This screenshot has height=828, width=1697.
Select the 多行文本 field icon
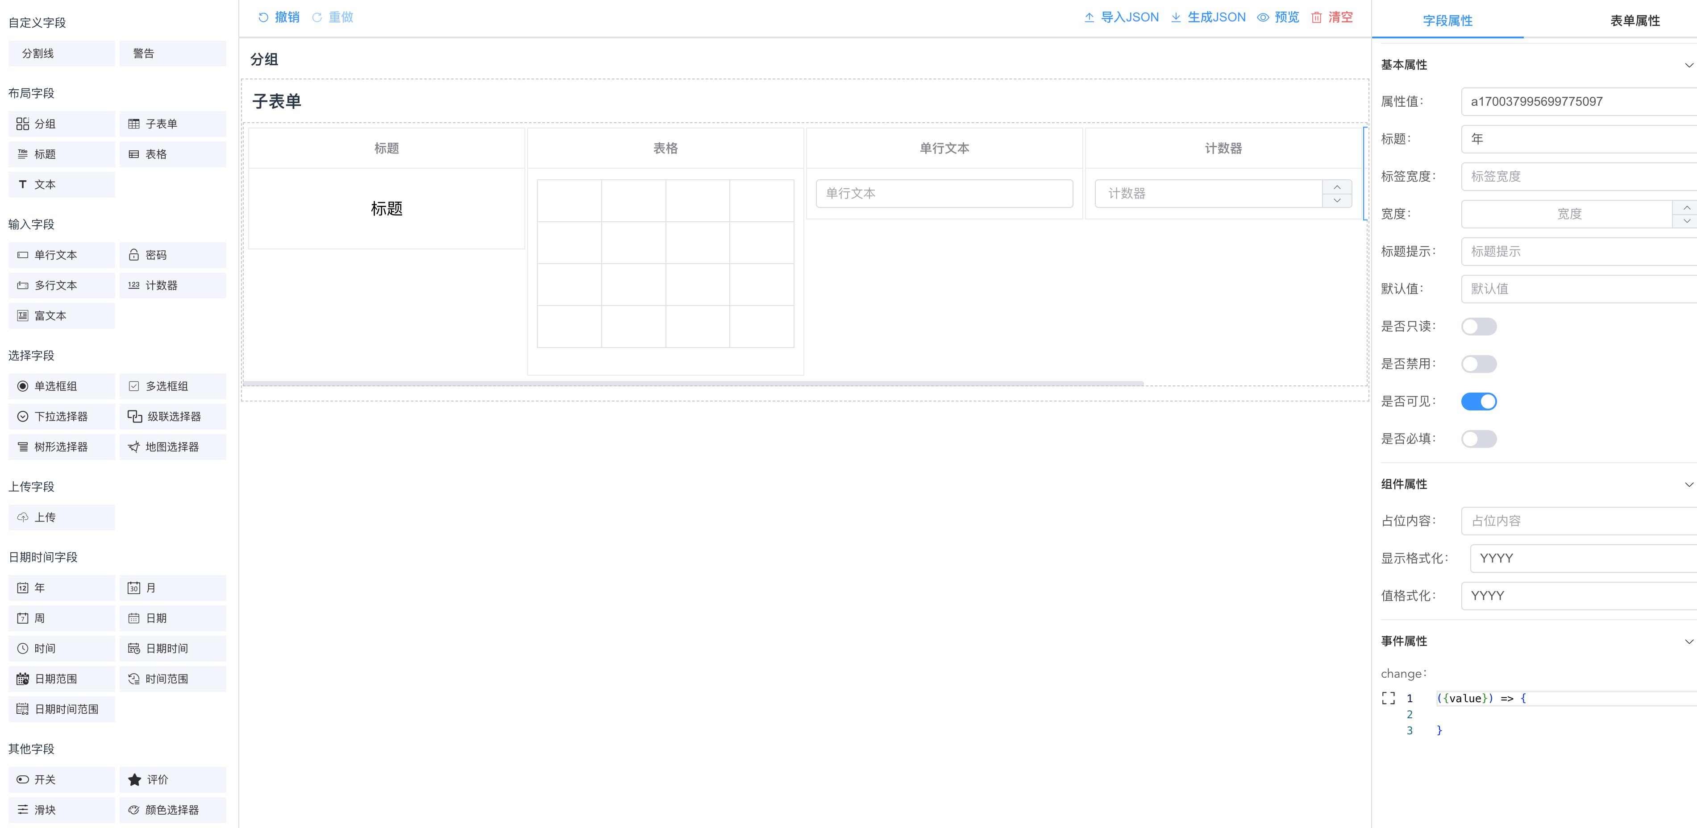click(22, 285)
